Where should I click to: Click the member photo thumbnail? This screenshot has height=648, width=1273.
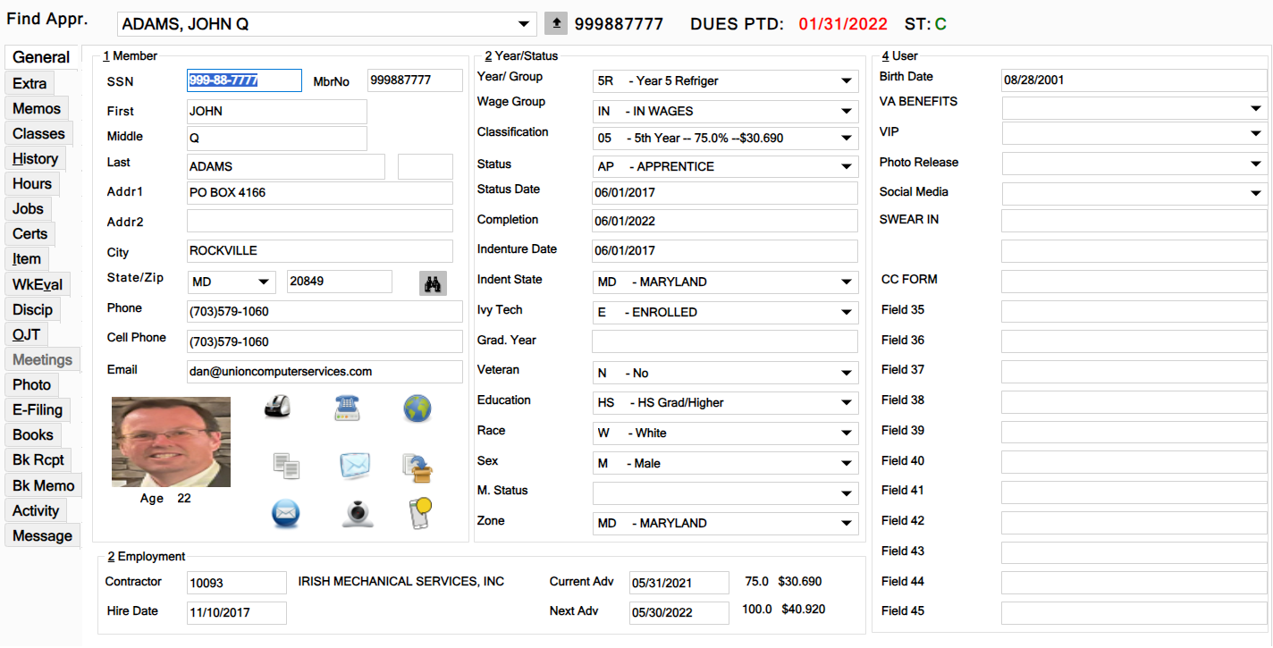(171, 442)
